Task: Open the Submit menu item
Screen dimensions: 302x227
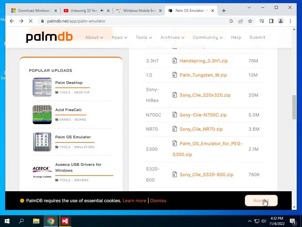Action: click(x=257, y=38)
